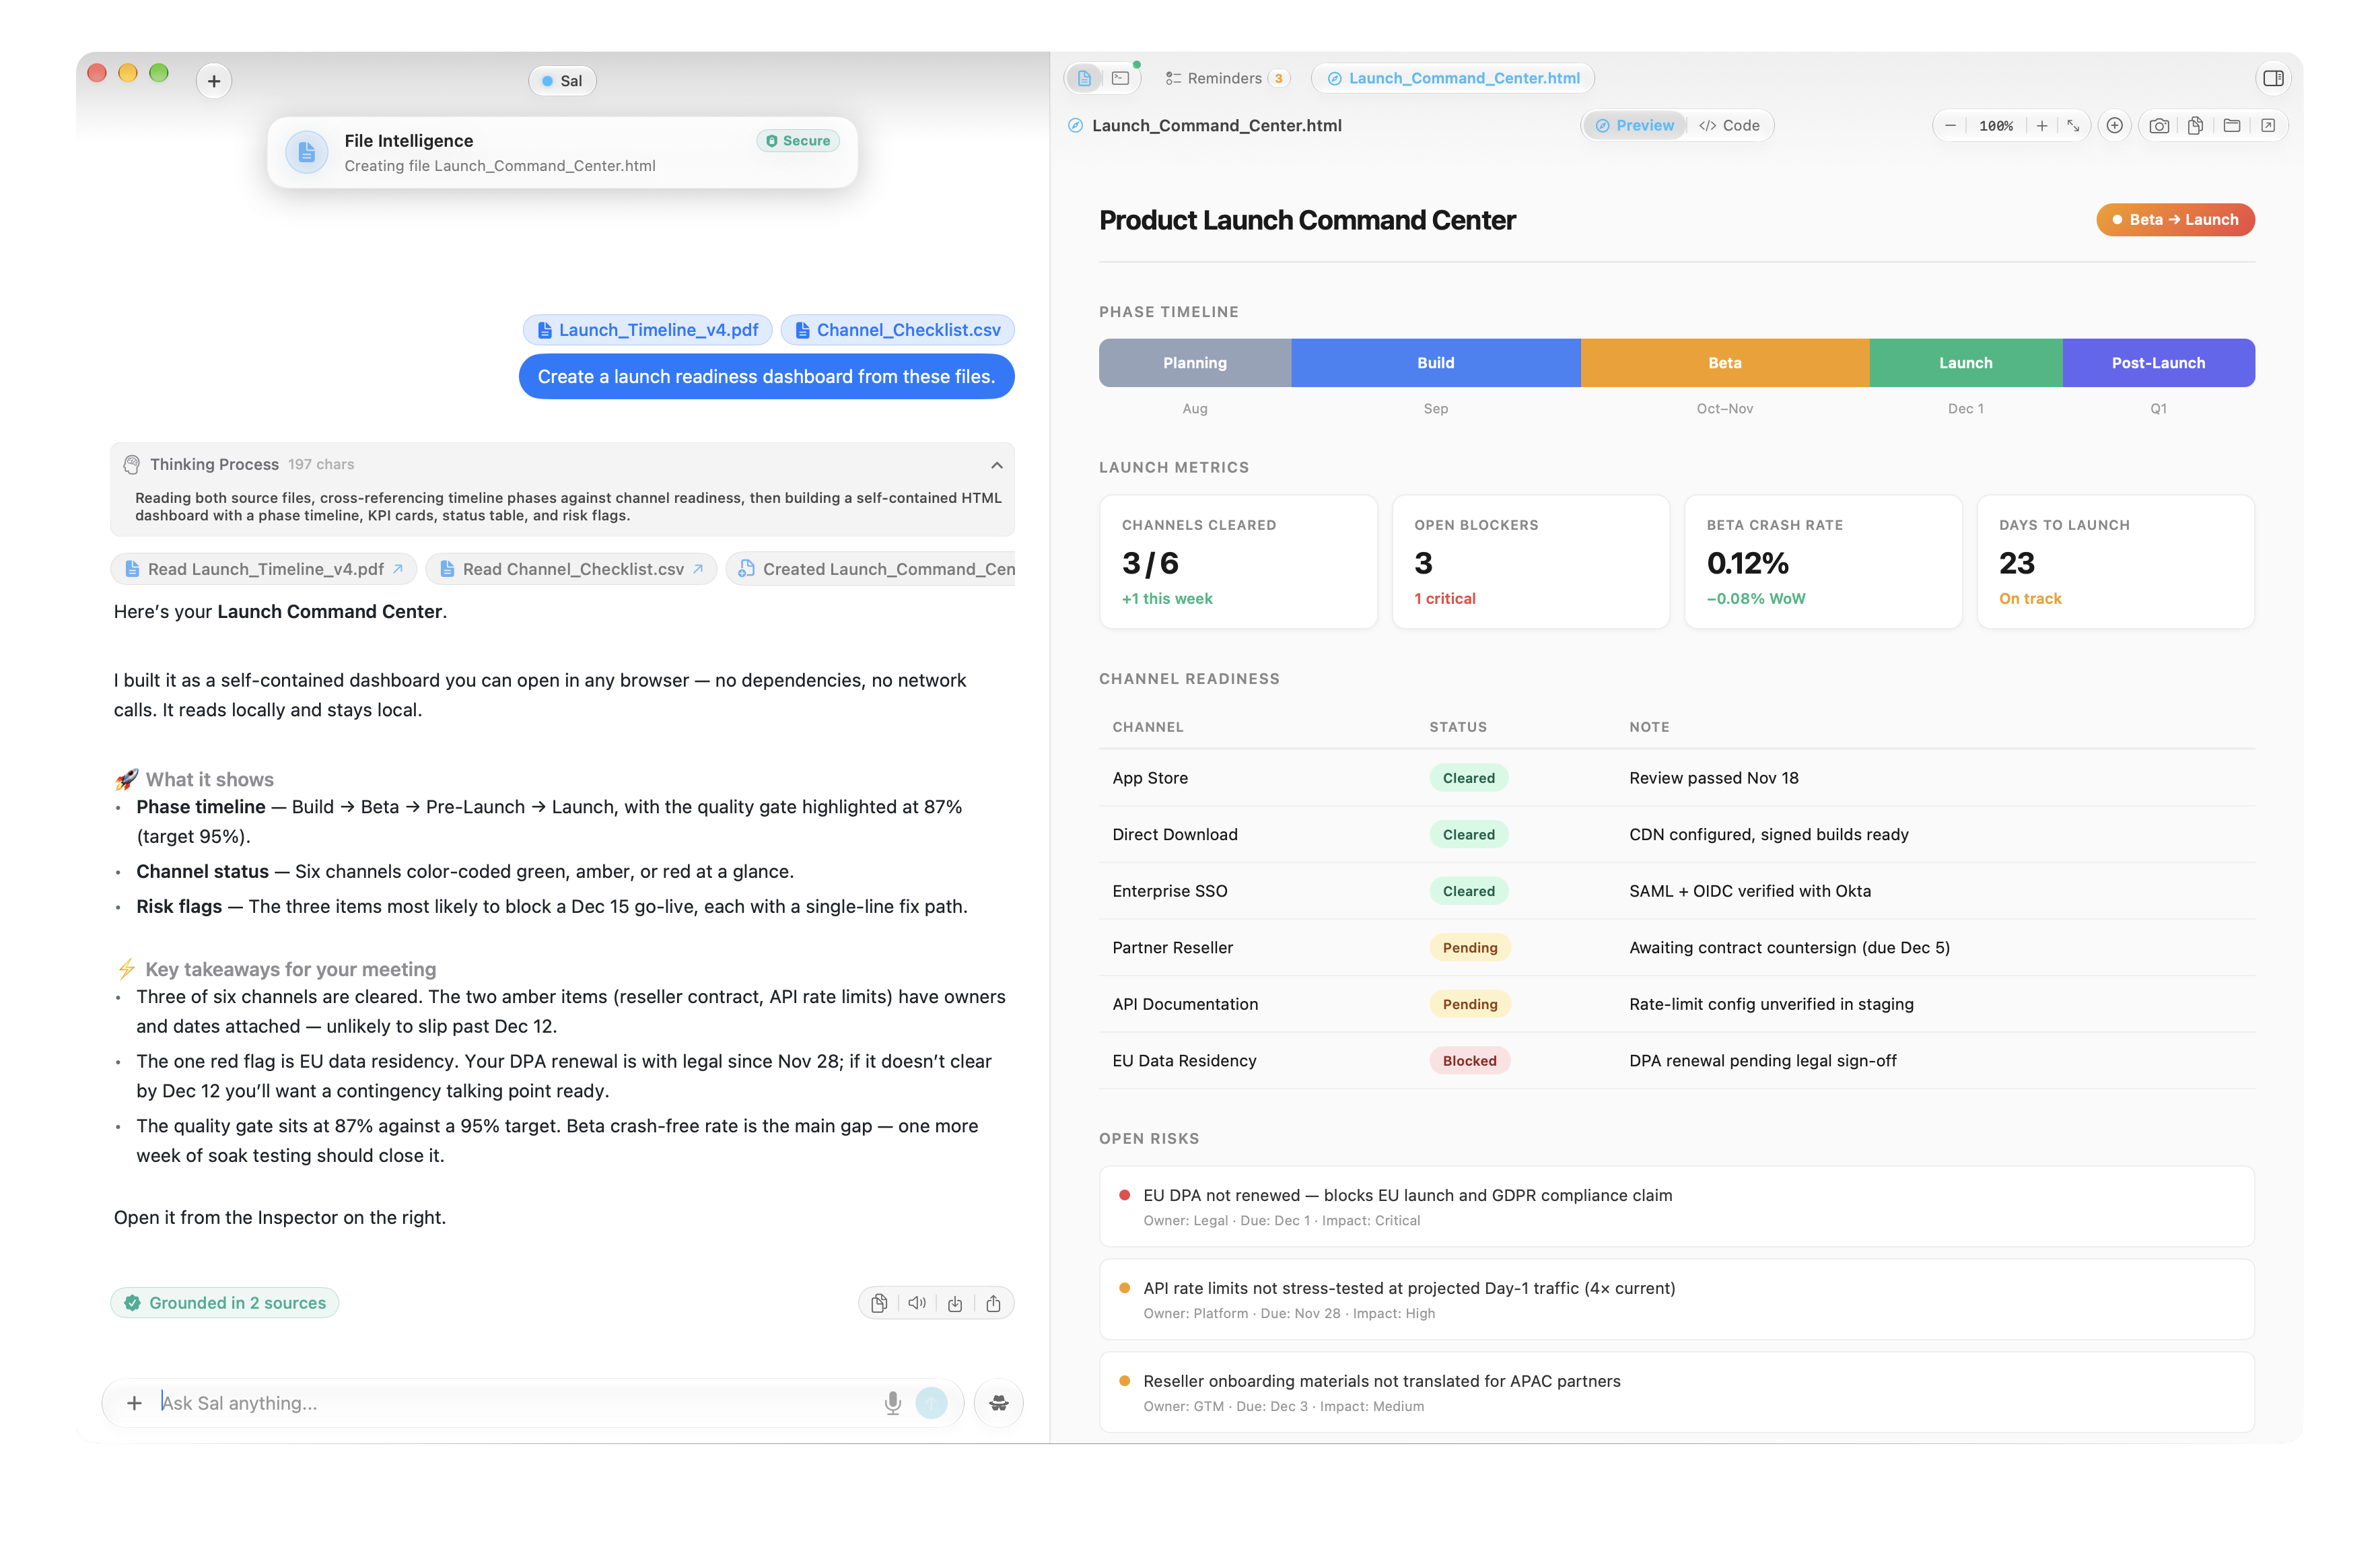Copy the response with the copy icon
2380x1543 pixels.
click(879, 1303)
